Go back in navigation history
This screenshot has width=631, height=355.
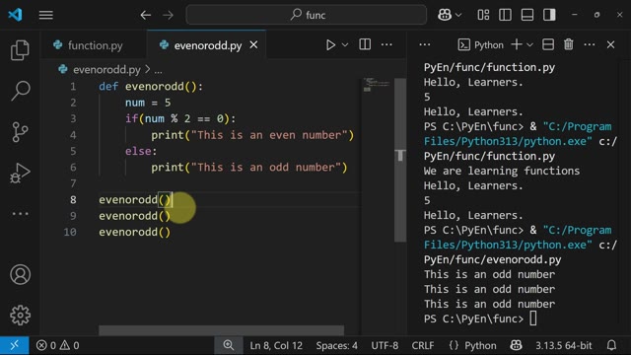pos(145,16)
